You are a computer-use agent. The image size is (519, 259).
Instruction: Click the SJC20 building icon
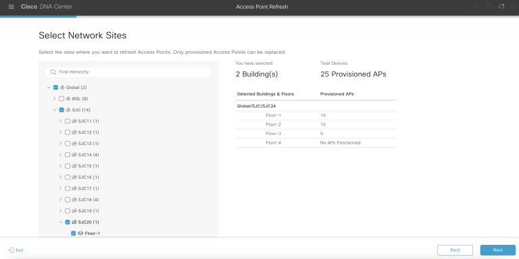[74, 222]
